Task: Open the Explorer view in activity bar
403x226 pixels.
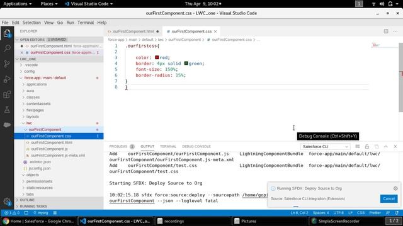Action: pyautogui.click(x=7, y=33)
